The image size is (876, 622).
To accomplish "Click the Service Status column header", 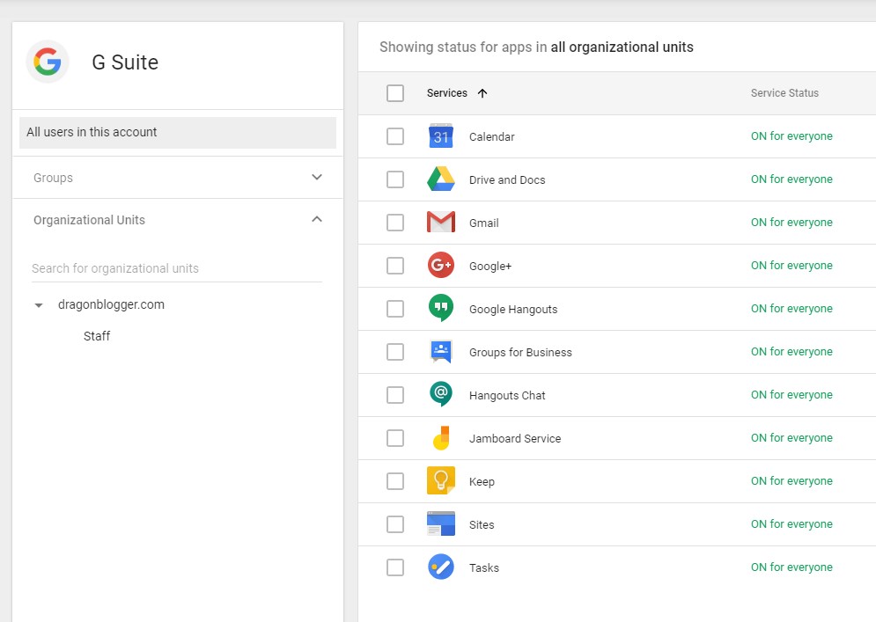I will [x=784, y=93].
